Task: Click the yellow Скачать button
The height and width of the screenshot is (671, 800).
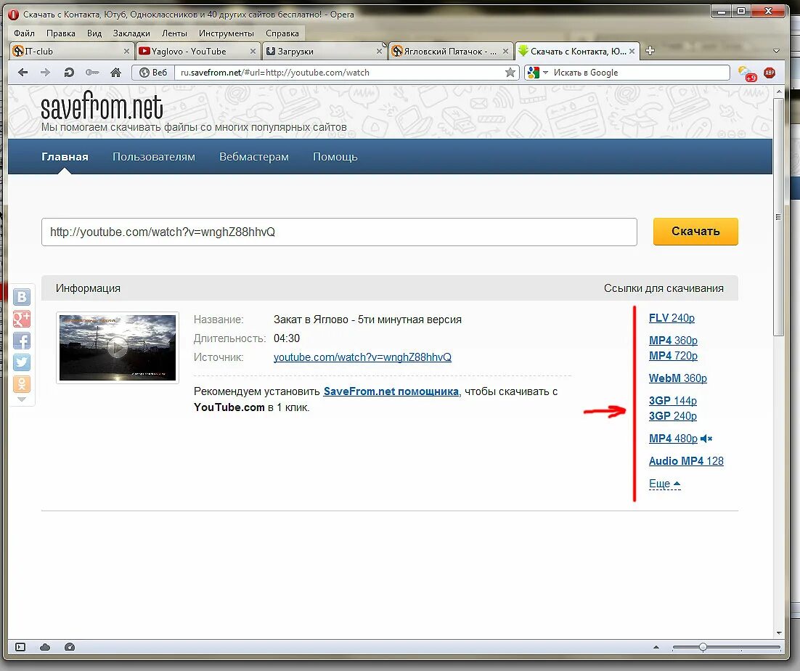Action: click(x=695, y=232)
